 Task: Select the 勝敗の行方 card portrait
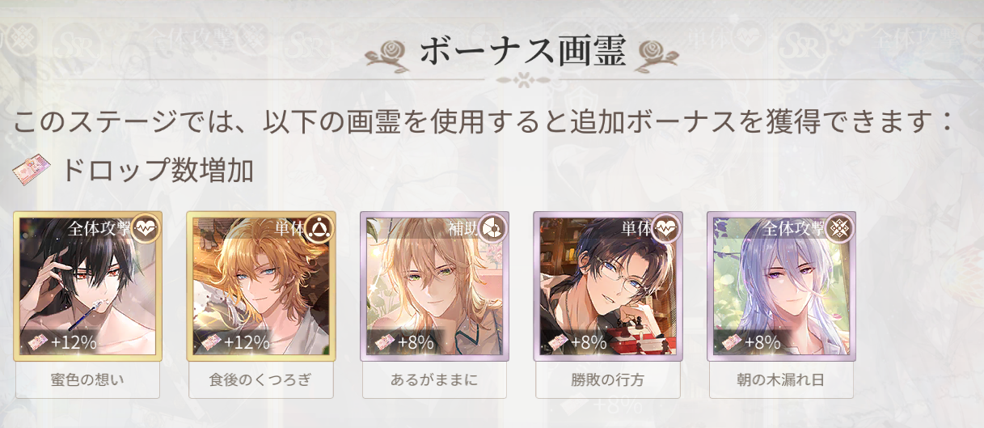click(x=608, y=286)
